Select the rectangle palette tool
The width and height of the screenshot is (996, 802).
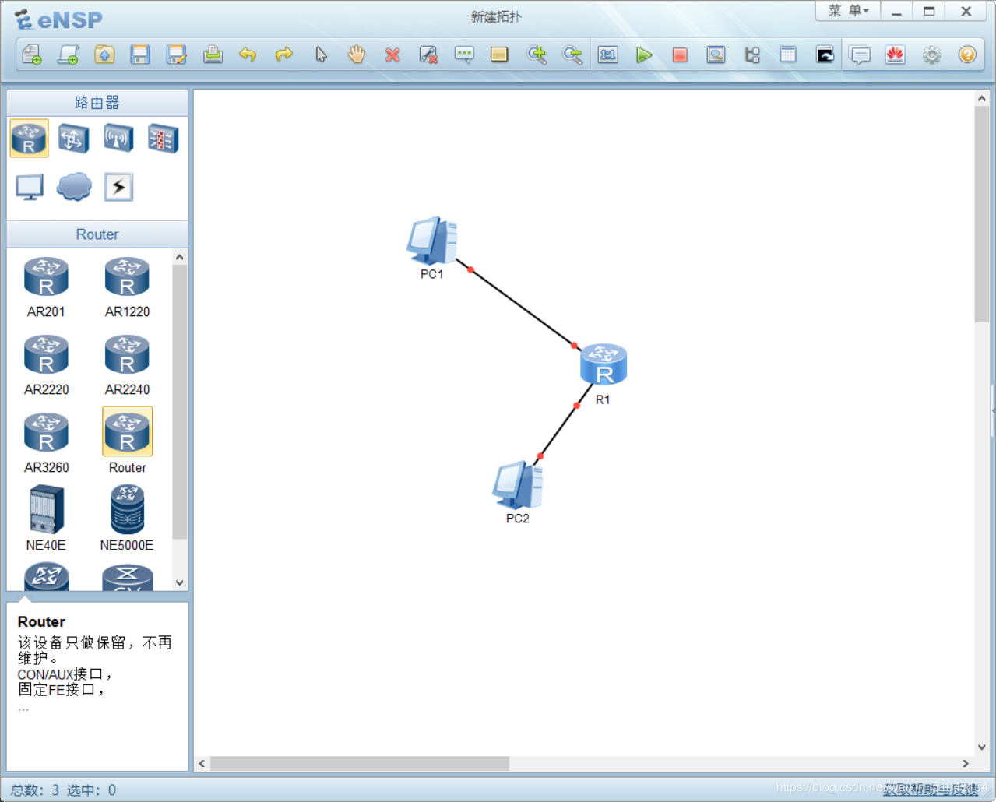click(499, 55)
